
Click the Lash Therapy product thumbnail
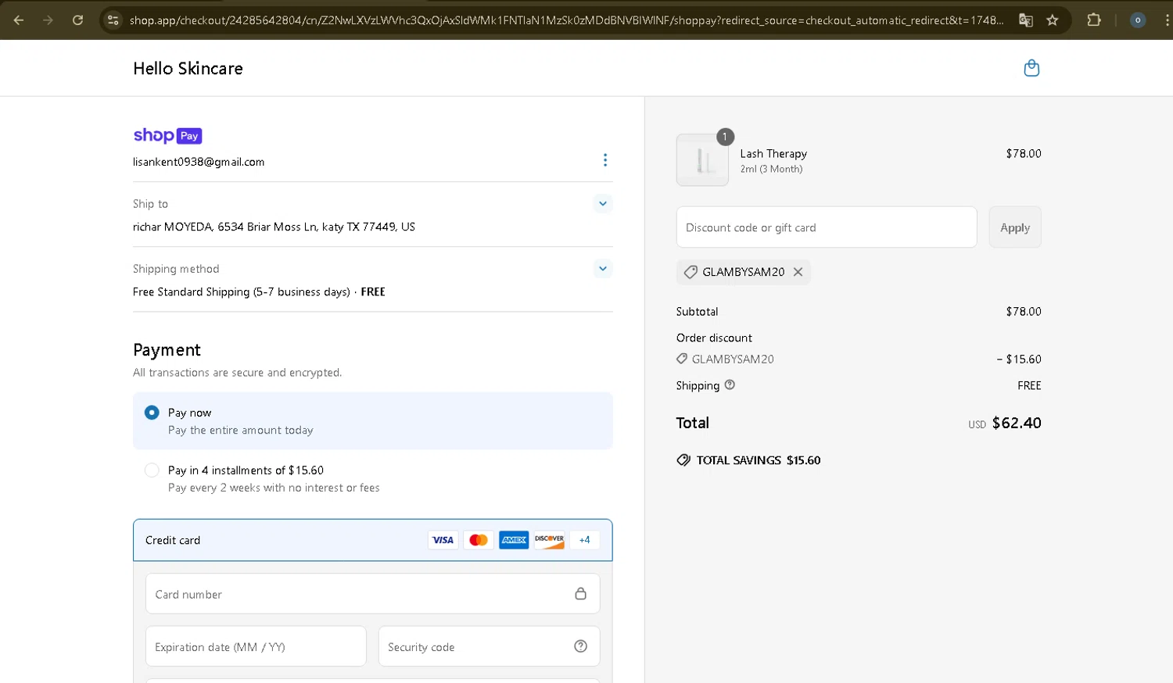[x=702, y=160]
